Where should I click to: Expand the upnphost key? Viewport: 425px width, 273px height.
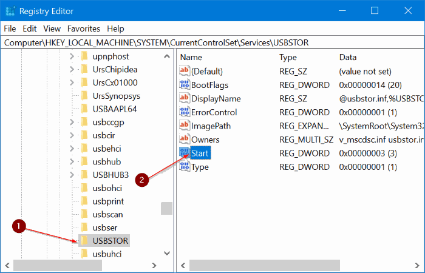[72, 56]
